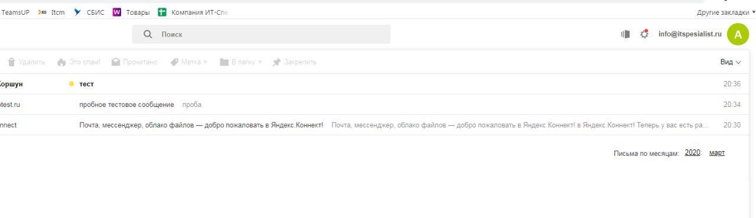Click the проба preview text
Screen dimensions: 756x218
192,105
